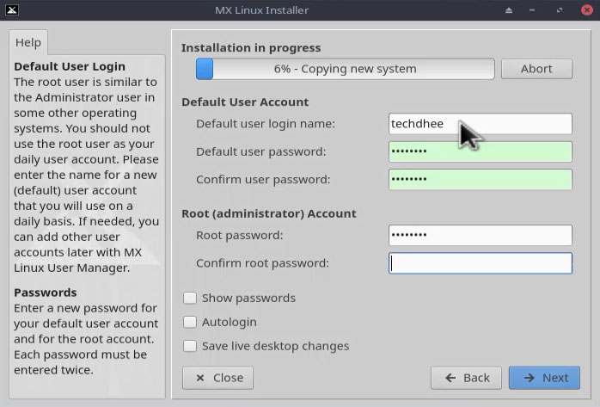Click the Confirm root password field
Image resolution: width=600 pixels, height=407 pixels.
tap(481, 263)
